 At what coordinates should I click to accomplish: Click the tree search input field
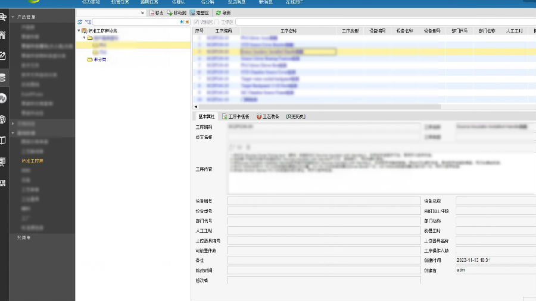tap(136, 22)
